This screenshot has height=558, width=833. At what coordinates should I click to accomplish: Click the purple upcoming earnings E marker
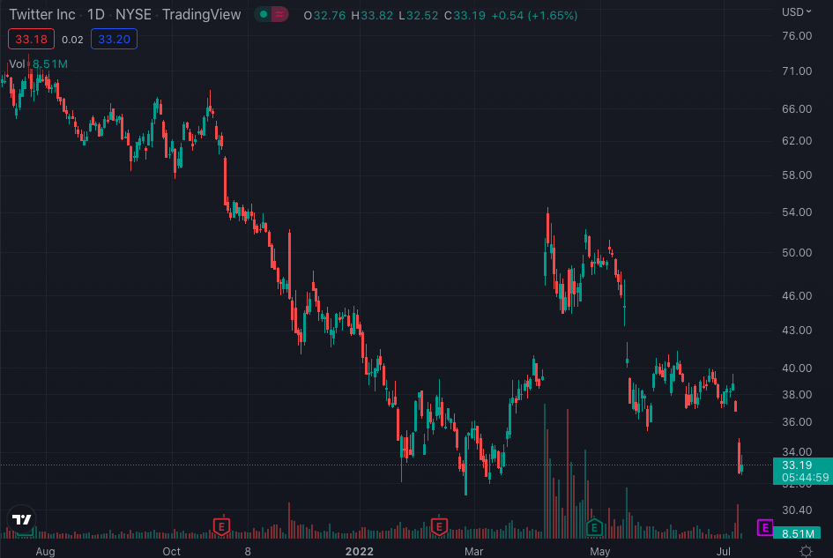pyautogui.click(x=765, y=528)
